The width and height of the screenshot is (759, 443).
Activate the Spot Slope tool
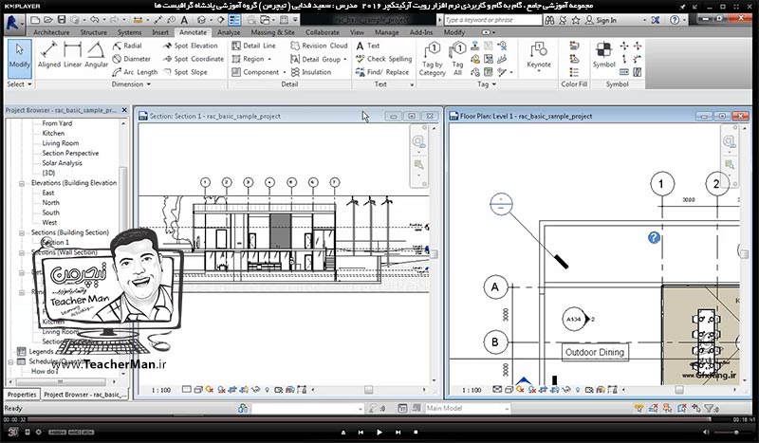point(185,72)
